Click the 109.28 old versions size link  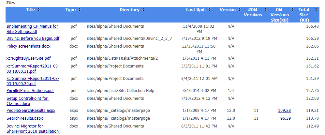click(x=284, y=111)
